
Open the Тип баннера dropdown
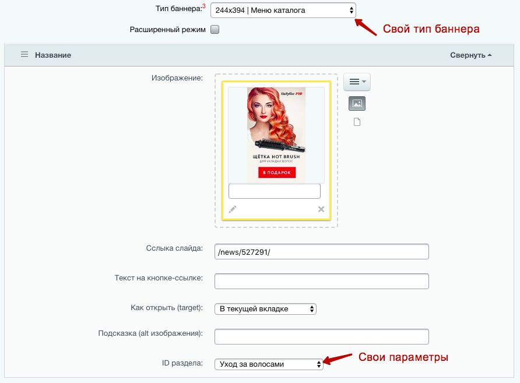283,10
